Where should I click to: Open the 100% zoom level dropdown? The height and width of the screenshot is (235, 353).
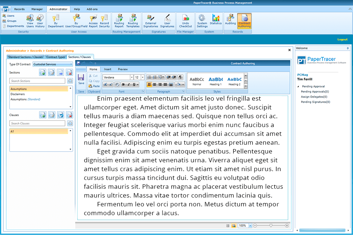click(250, 225)
